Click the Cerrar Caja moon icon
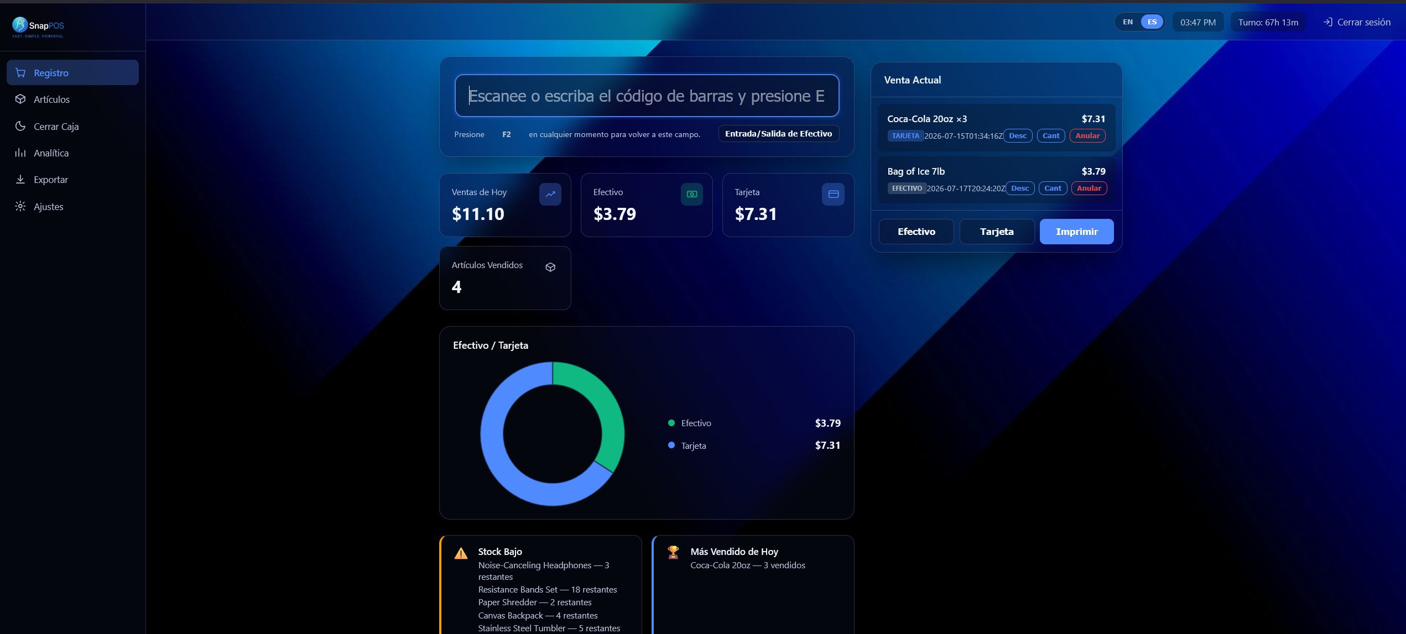The image size is (1406, 634). tap(20, 126)
